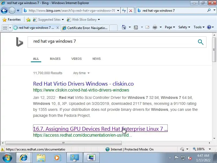Click the cliskin.co green URL

pyautogui.click(x=81, y=90)
